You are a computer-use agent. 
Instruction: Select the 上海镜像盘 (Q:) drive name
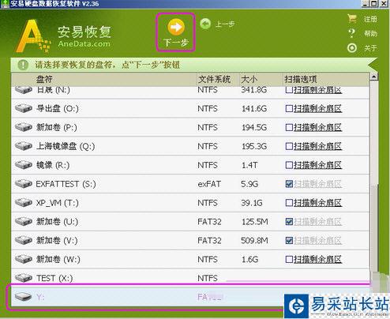coord(66,146)
